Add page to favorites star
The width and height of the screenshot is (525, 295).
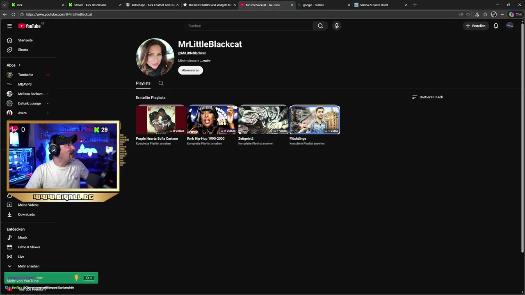[468, 14]
